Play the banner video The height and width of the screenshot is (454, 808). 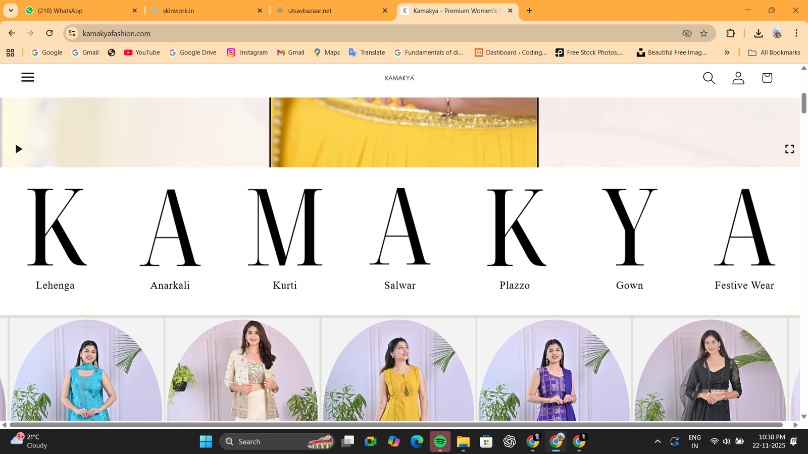(x=19, y=149)
